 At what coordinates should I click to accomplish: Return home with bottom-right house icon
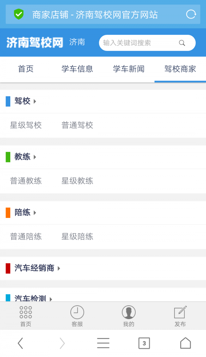185,343
